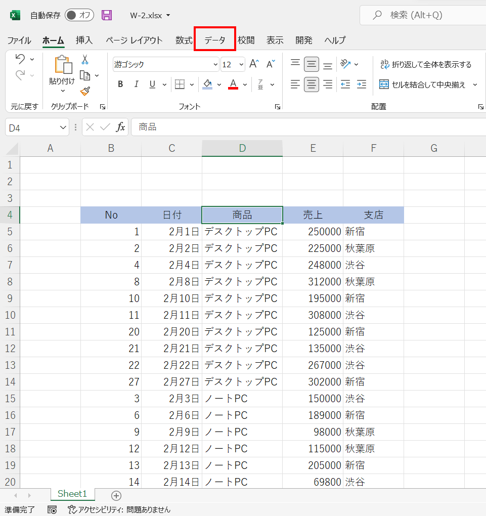Click the Save floppy disk icon
Viewport: 486px width, 516px height.
(x=107, y=15)
